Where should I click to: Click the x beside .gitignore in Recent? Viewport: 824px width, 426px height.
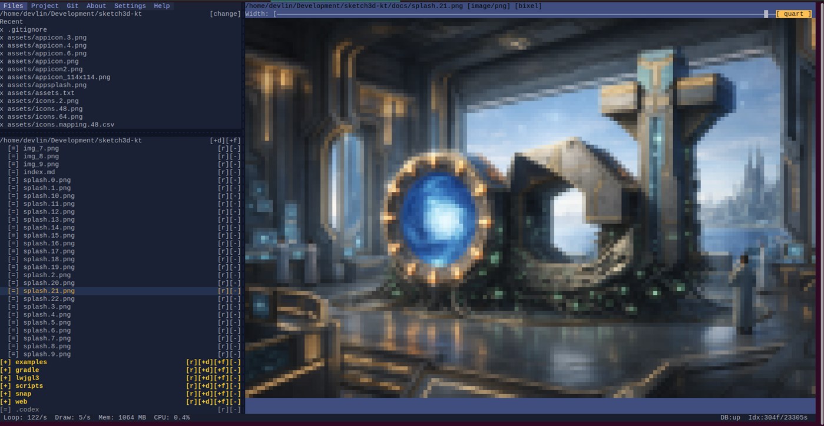pyautogui.click(x=2, y=29)
